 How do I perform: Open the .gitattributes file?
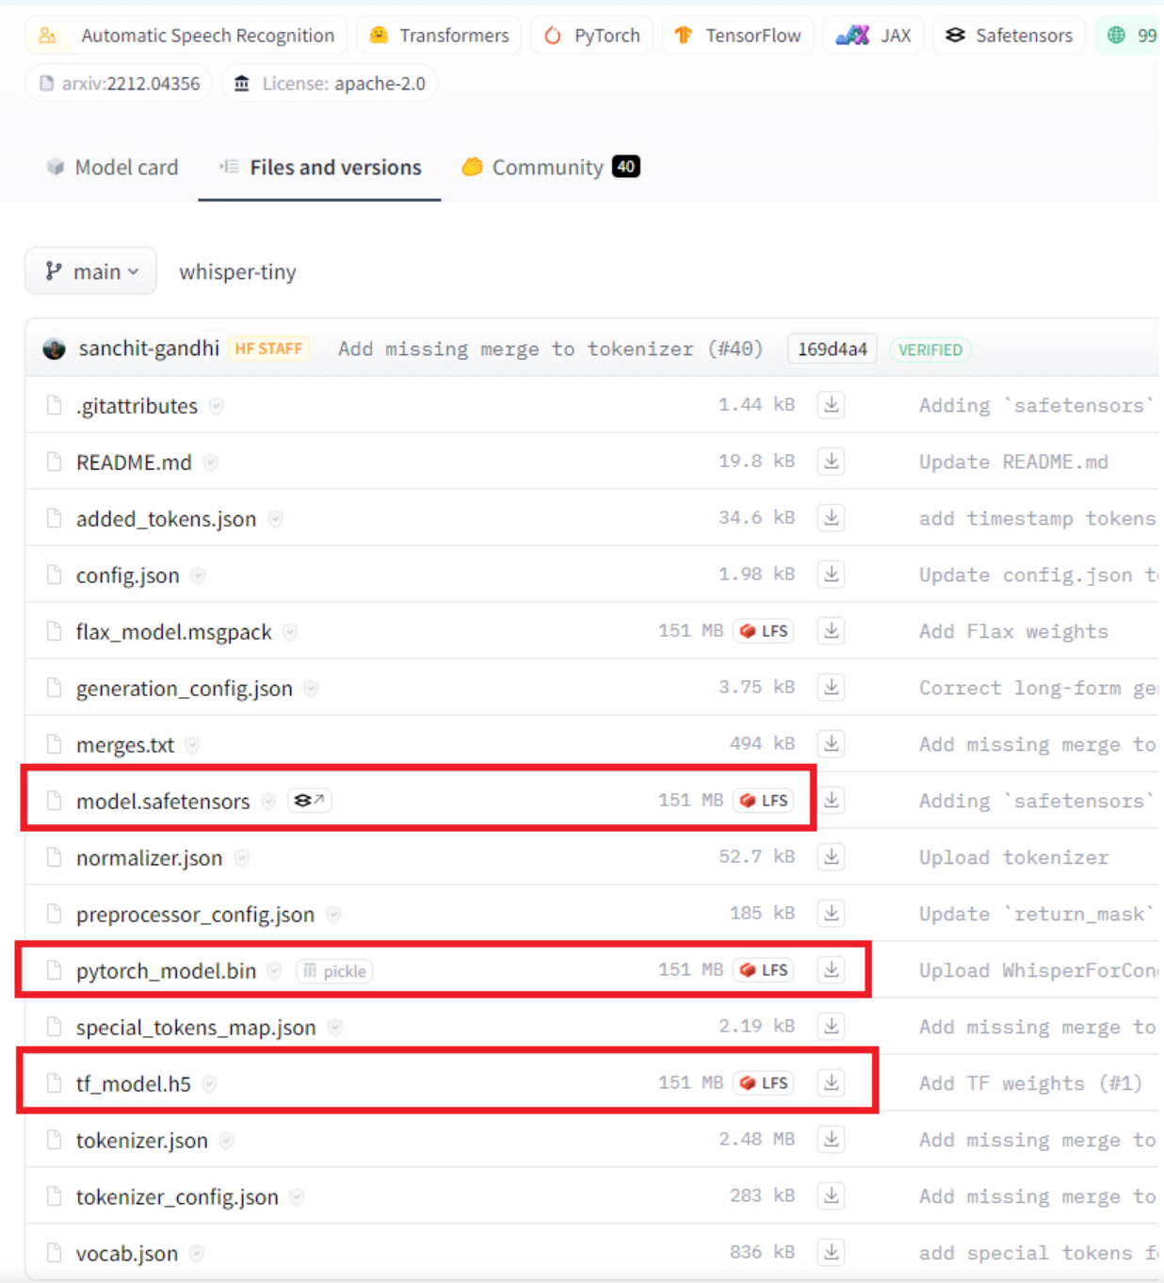[137, 406]
